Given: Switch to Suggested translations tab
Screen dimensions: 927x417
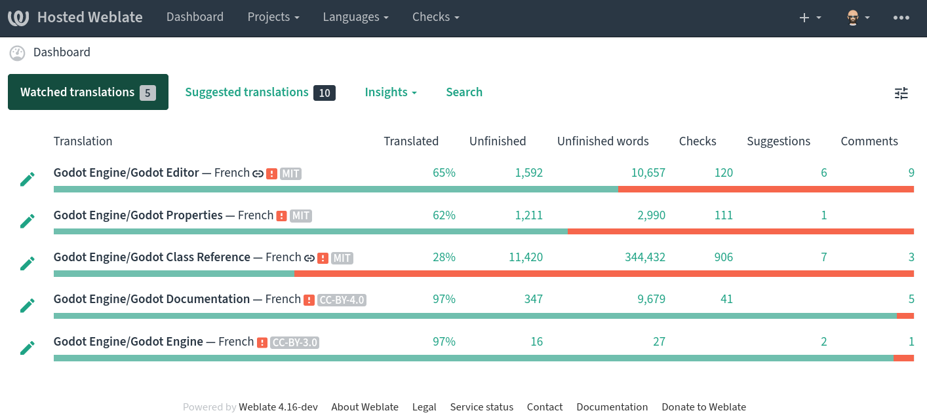Looking at the screenshot, I should tap(260, 92).
